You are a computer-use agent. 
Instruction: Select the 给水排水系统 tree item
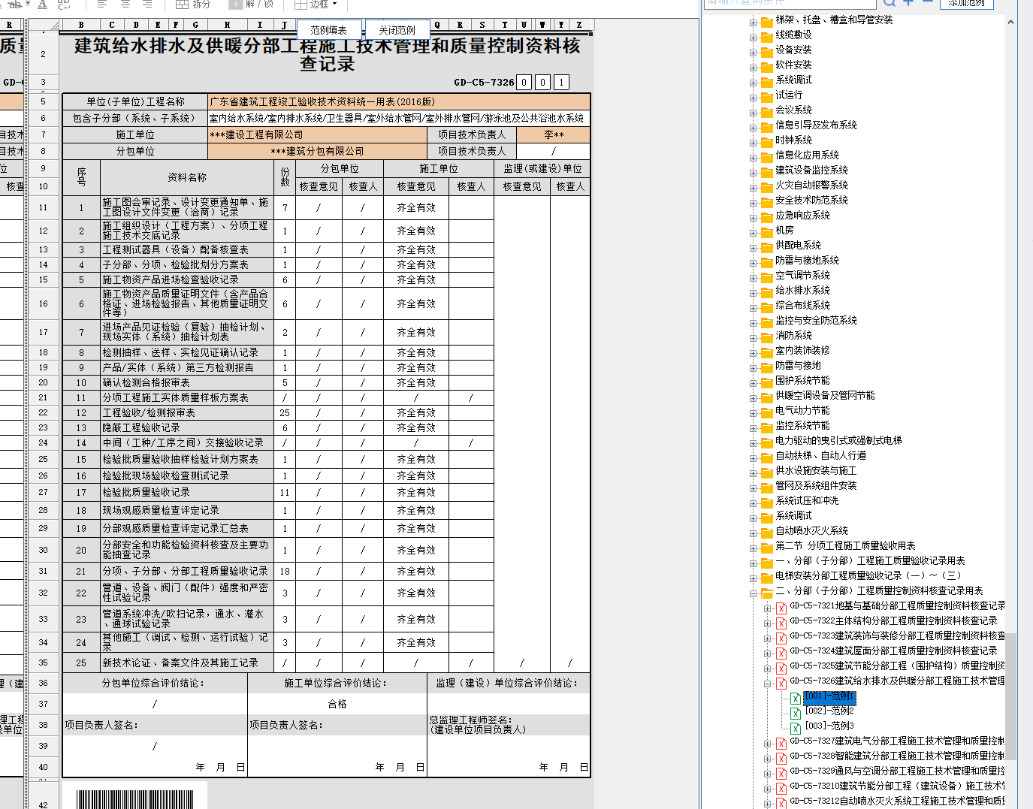802,290
